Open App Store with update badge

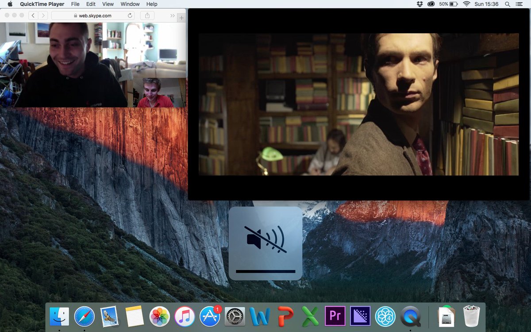point(210,317)
